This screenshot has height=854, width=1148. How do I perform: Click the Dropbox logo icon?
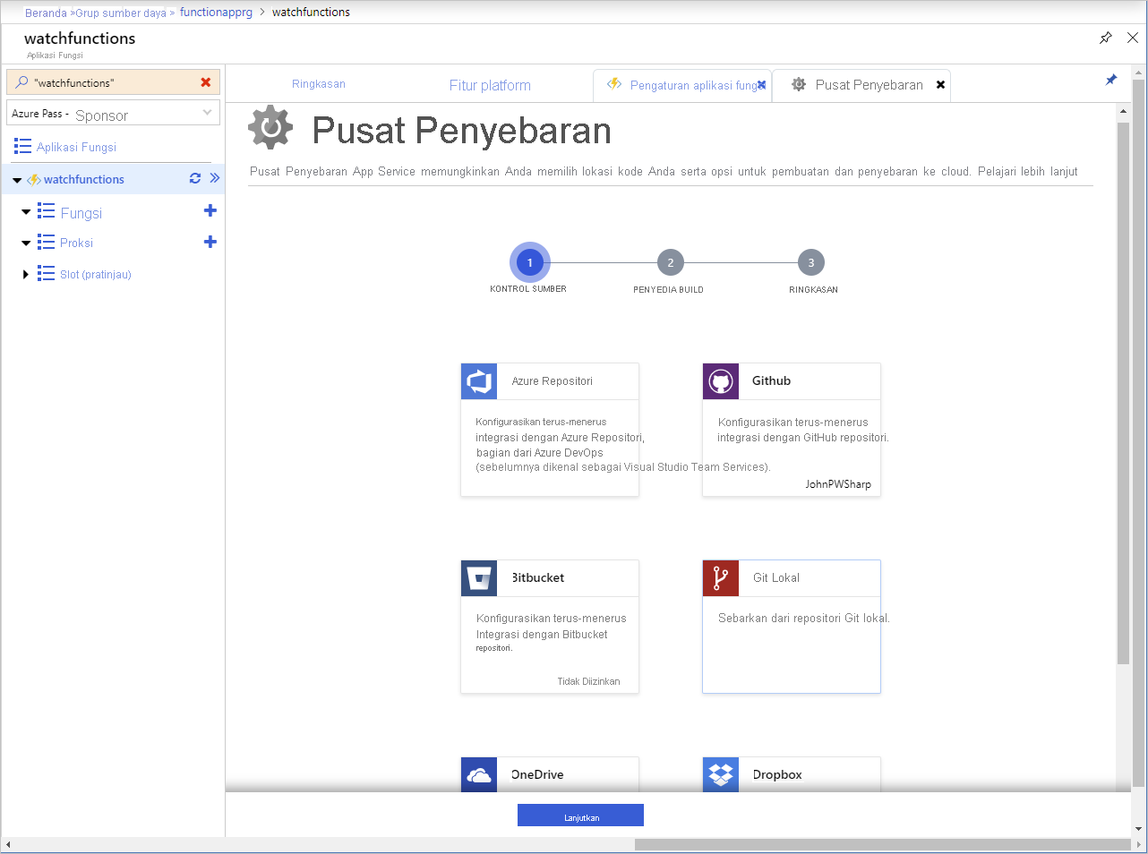(721, 774)
